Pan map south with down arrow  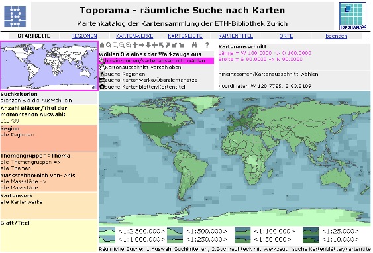pos(148,45)
